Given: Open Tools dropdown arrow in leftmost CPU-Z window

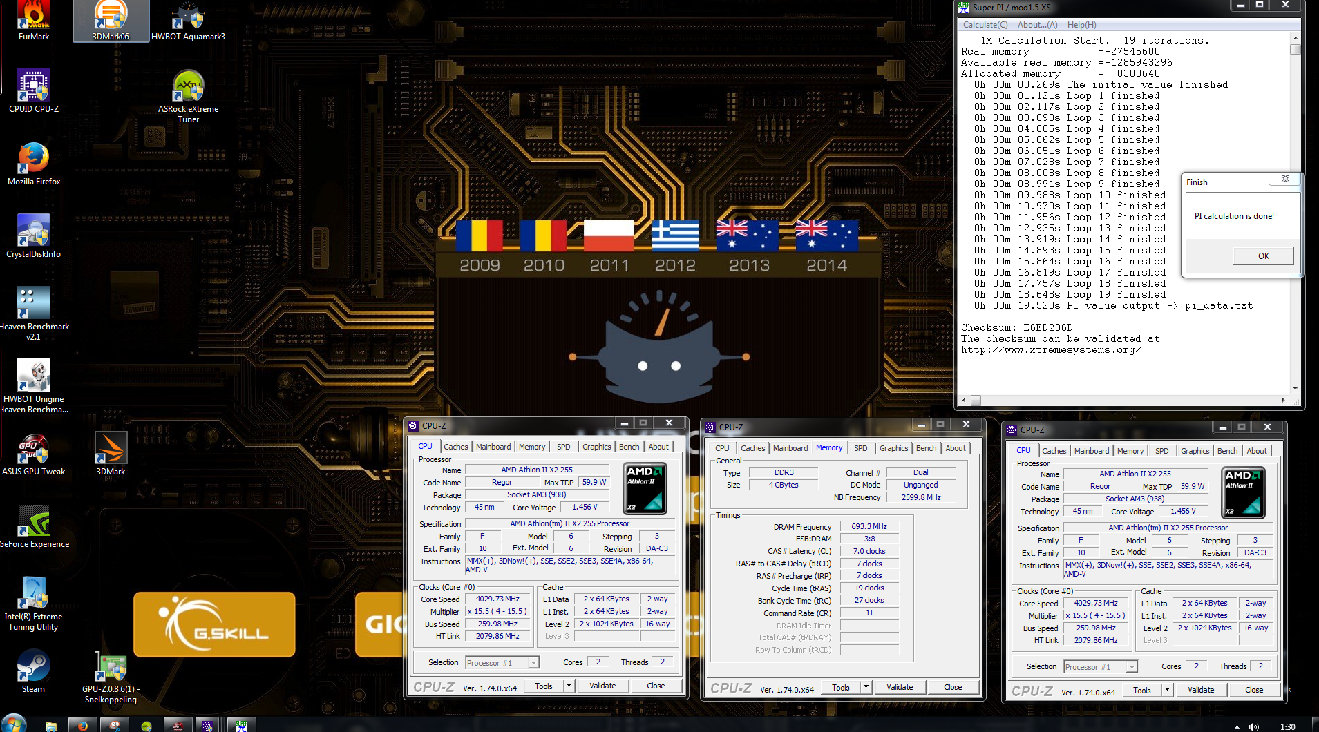Looking at the screenshot, I should pyautogui.click(x=569, y=686).
